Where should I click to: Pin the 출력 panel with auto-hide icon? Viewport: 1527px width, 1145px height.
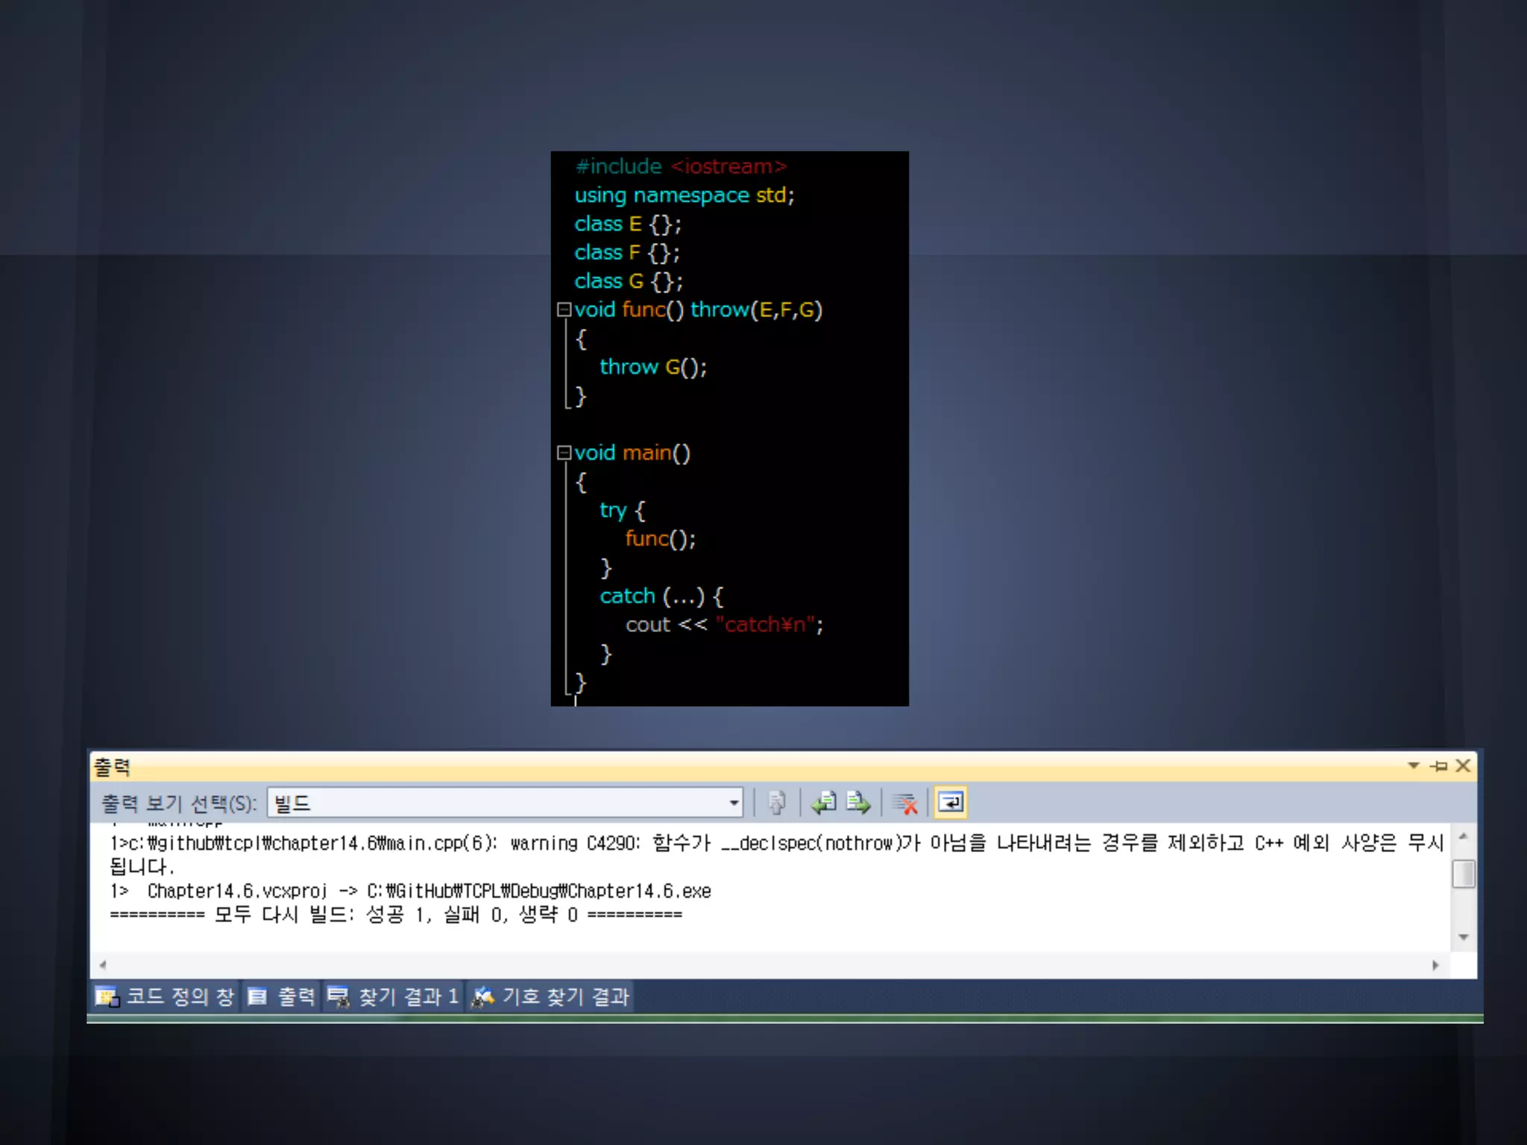tap(1439, 766)
